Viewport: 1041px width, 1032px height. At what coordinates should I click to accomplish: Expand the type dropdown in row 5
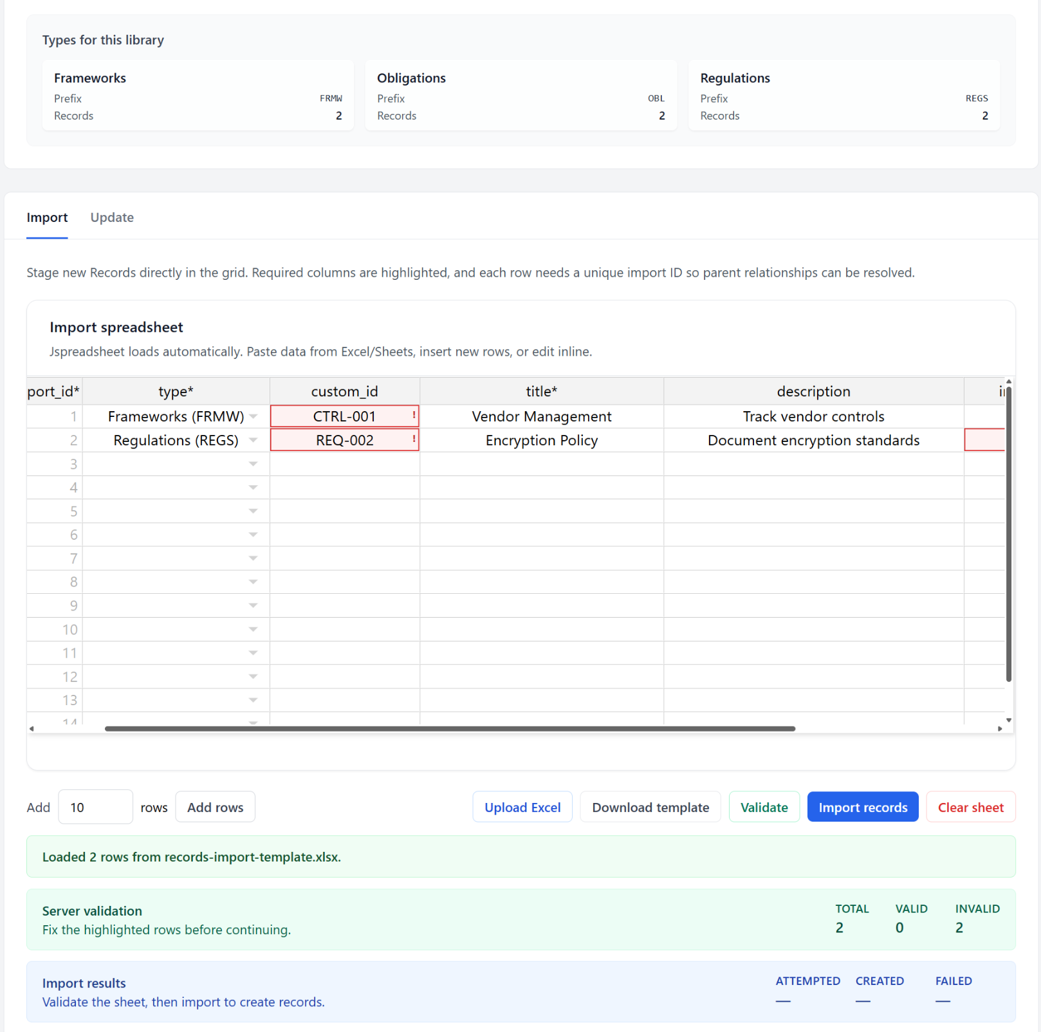click(253, 511)
